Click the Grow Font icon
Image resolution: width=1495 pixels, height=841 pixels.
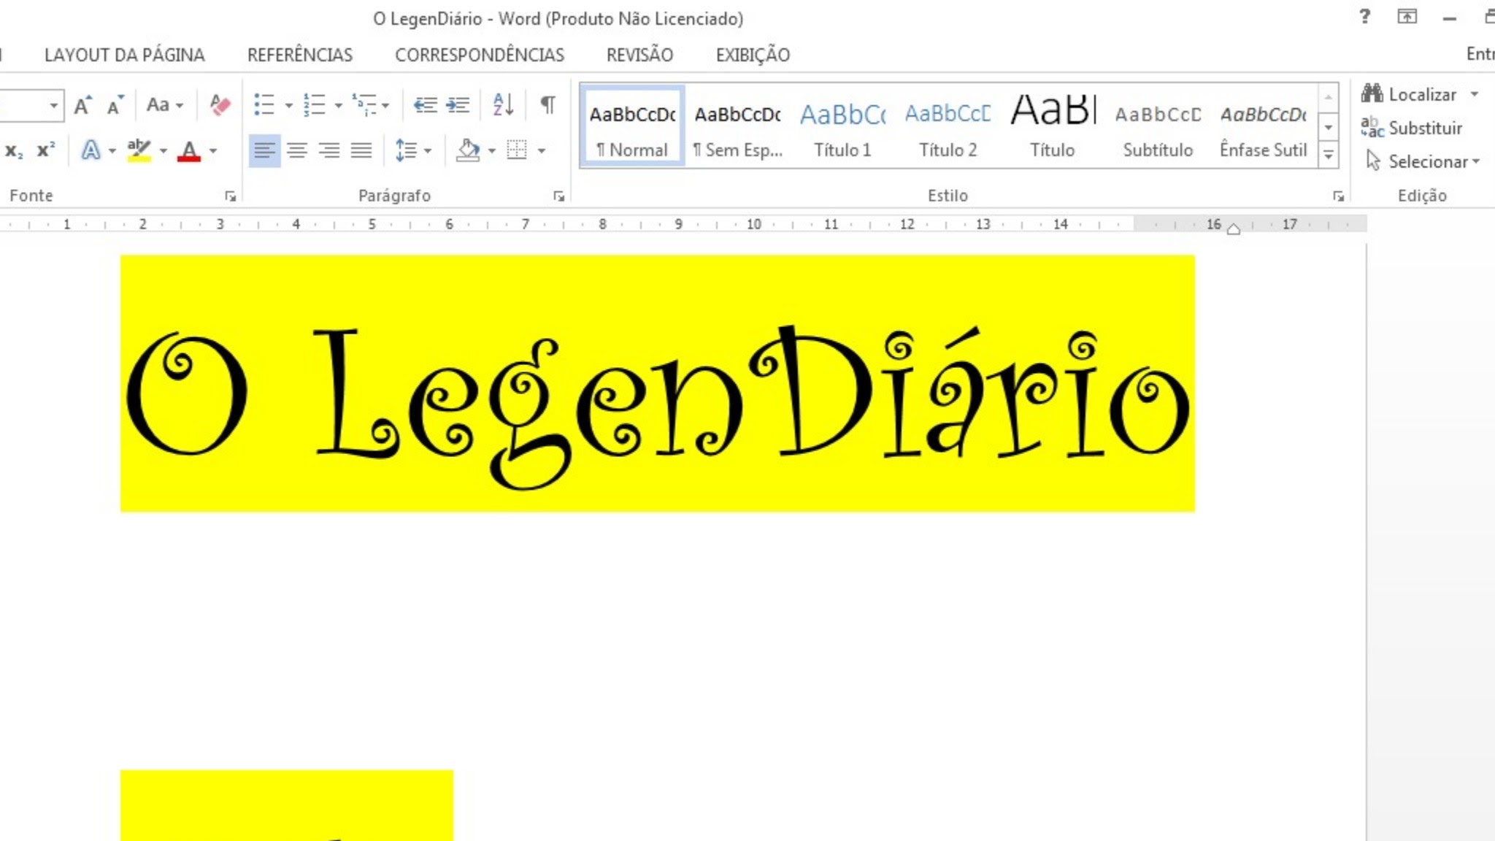coord(83,105)
